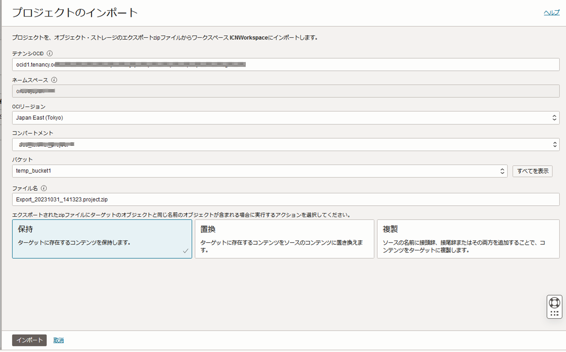Click the 取消 link
Image resolution: width=566 pixels, height=352 pixels.
point(59,340)
